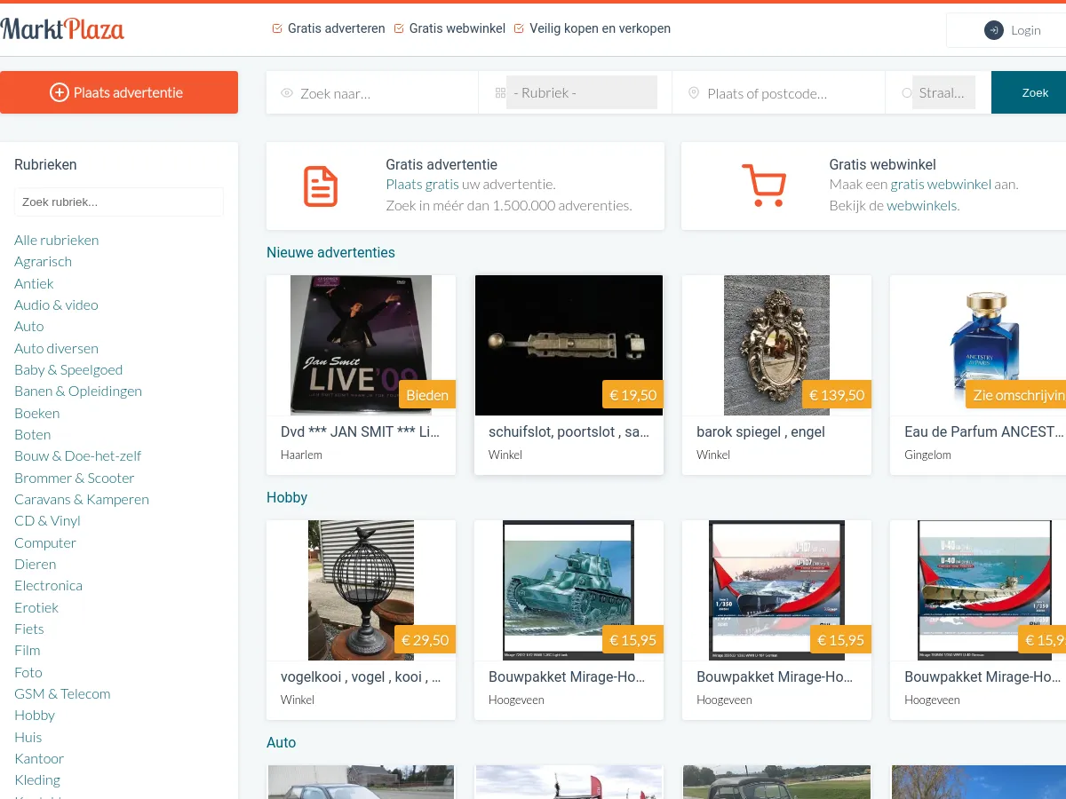The image size is (1066, 799).
Task: Select Antiek in the rubrieken list
Action: tap(34, 283)
